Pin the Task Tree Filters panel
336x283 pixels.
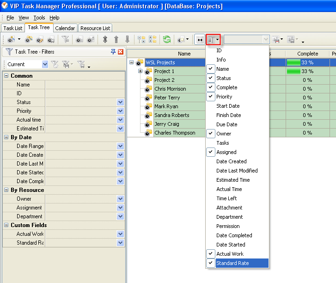coord(113,52)
